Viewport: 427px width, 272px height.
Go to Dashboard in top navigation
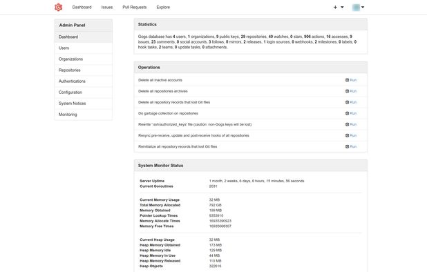(x=82, y=8)
